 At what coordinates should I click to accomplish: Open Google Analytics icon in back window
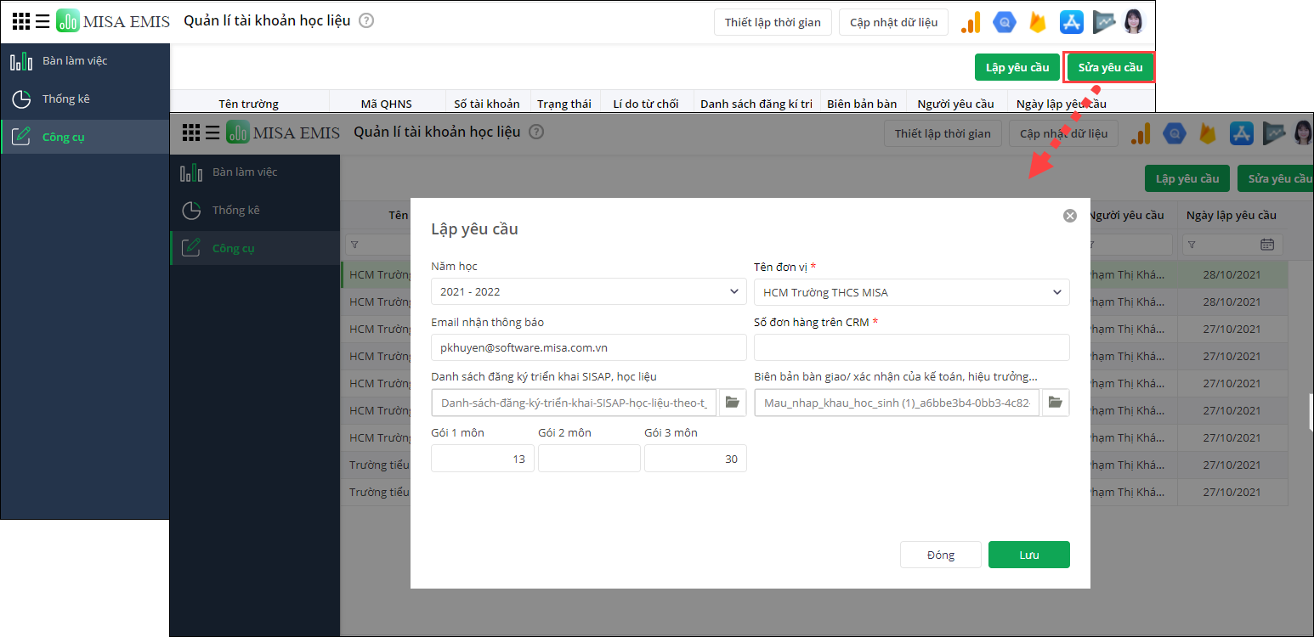tap(971, 22)
